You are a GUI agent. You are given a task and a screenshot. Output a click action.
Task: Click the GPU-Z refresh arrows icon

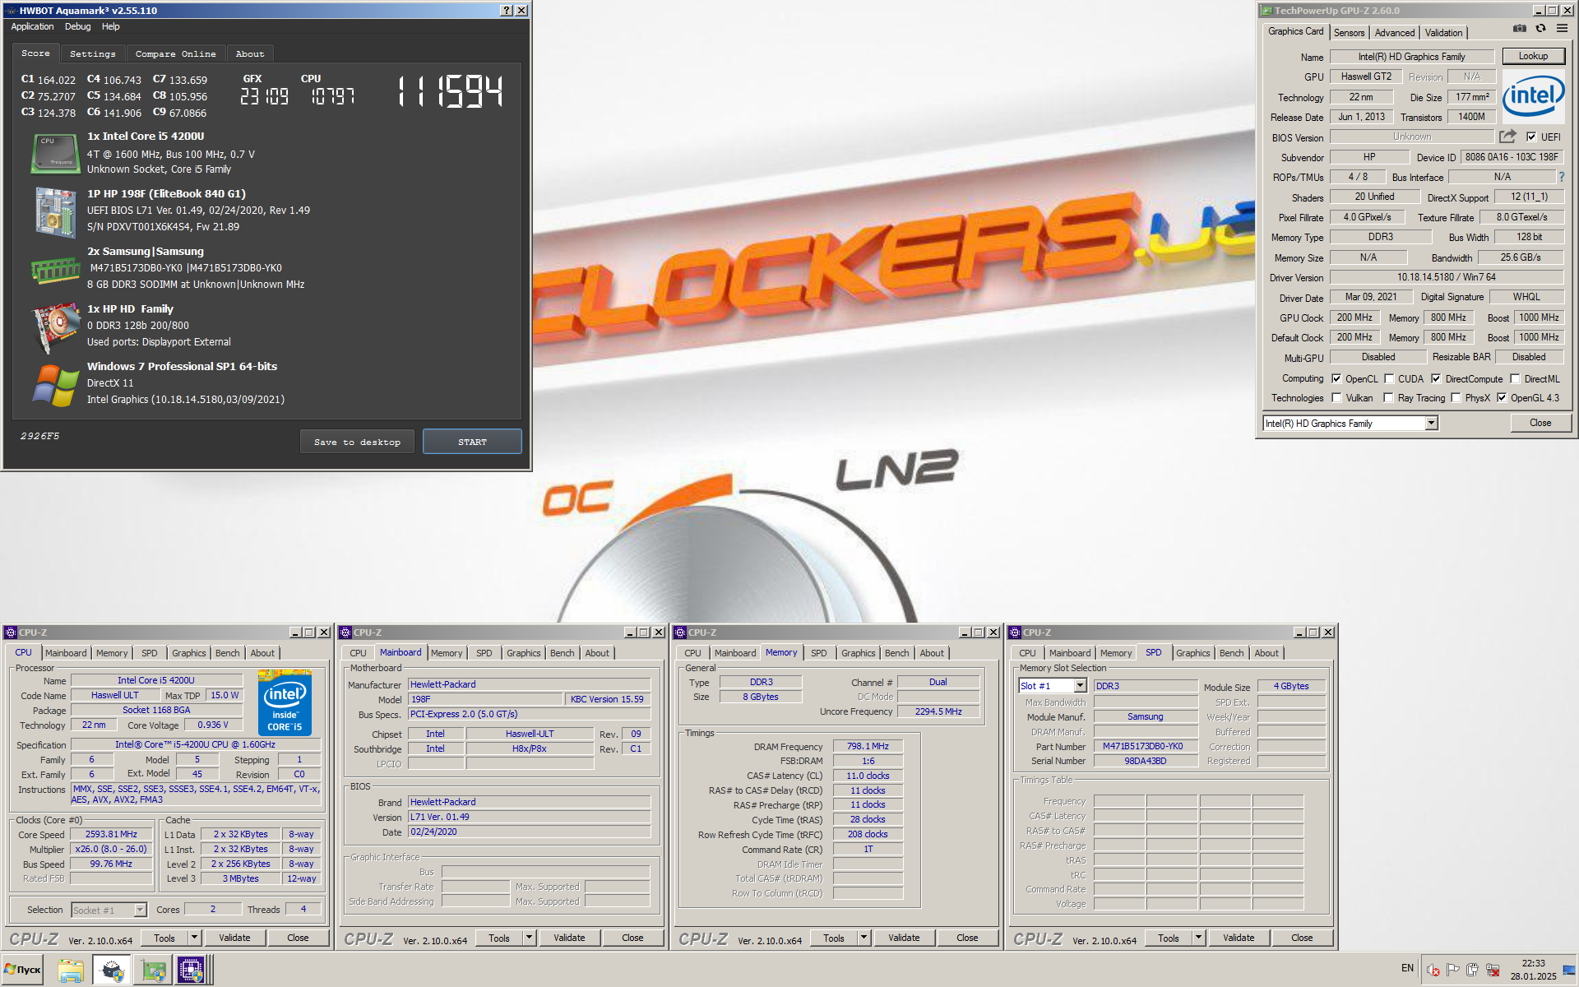click(1540, 29)
